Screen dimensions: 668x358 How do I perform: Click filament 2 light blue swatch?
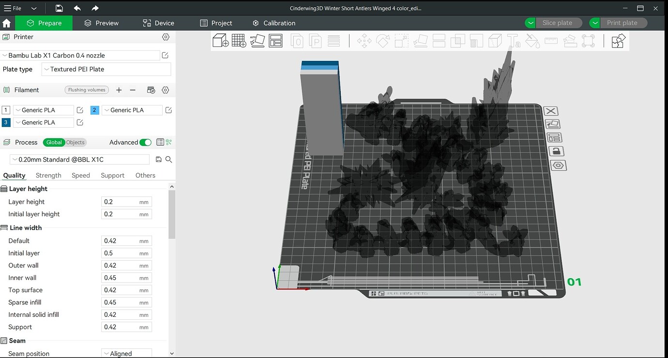click(x=94, y=110)
